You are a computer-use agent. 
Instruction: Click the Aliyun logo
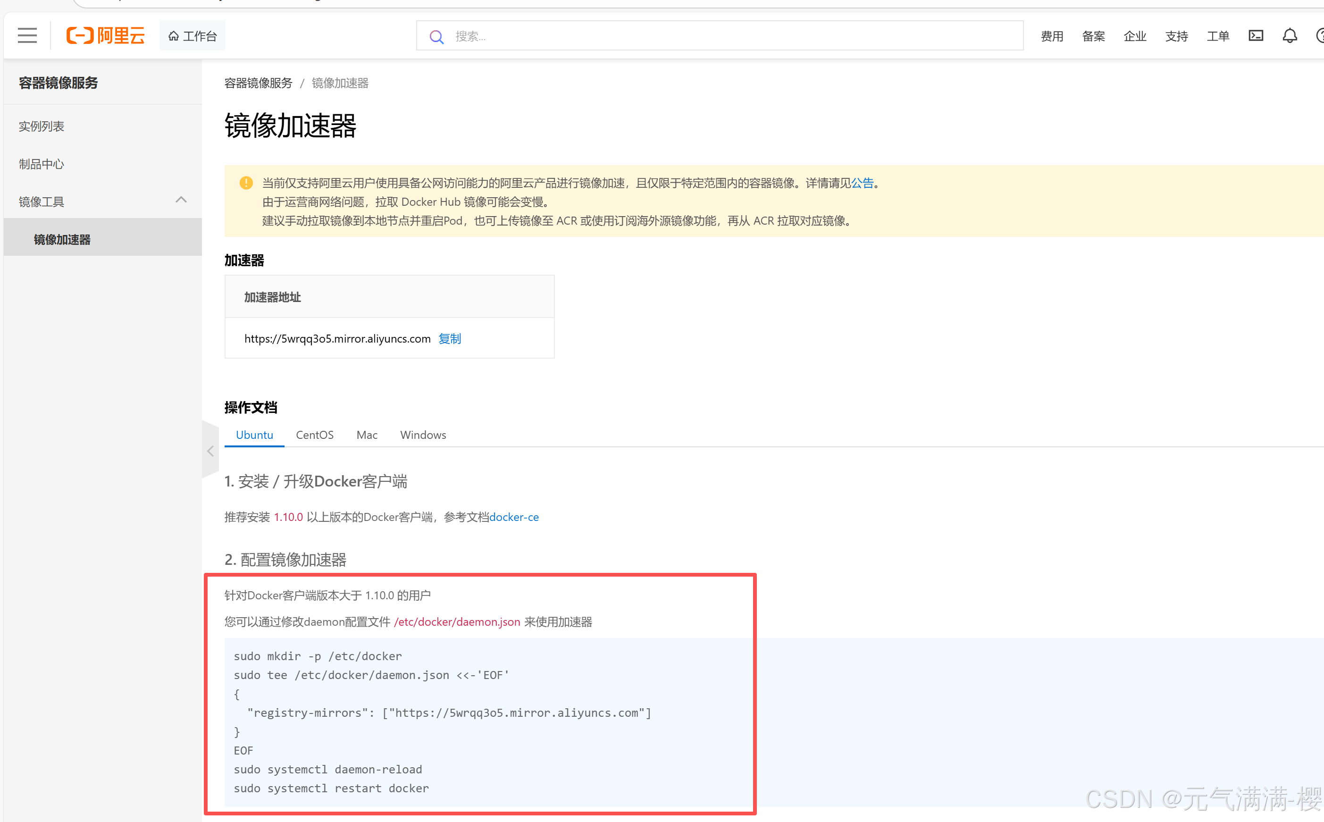pyautogui.click(x=105, y=36)
